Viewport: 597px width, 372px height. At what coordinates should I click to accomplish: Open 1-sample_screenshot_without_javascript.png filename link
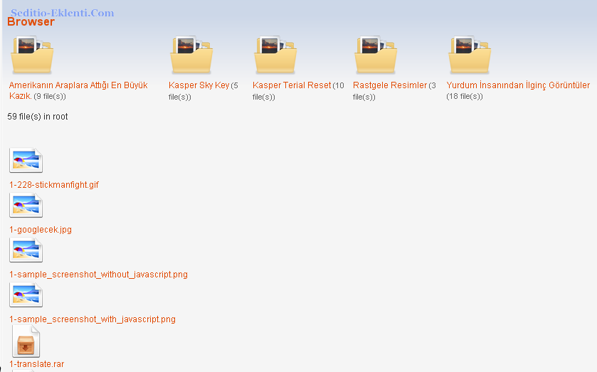tap(98, 275)
